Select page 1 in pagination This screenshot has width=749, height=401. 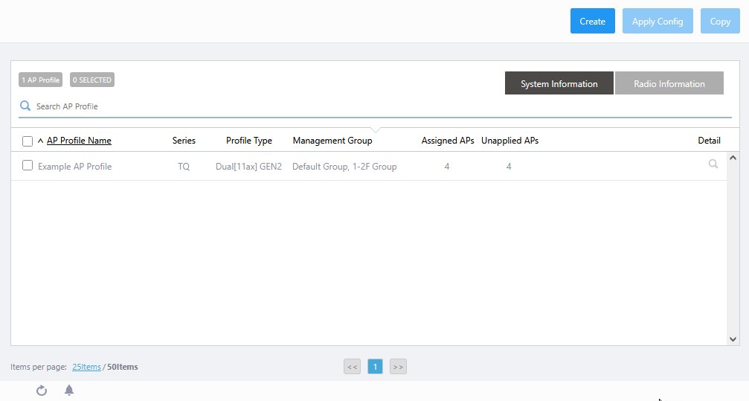[x=376, y=367]
